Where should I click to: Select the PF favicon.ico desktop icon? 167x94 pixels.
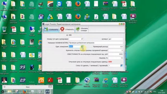[22, 68]
